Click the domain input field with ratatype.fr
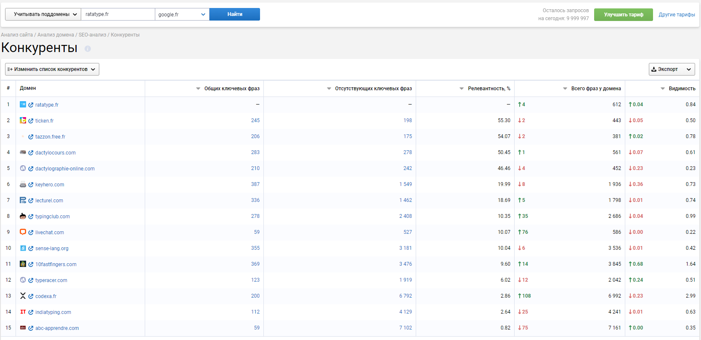The width and height of the screenshot is (701, 340). tap(118, 14)
